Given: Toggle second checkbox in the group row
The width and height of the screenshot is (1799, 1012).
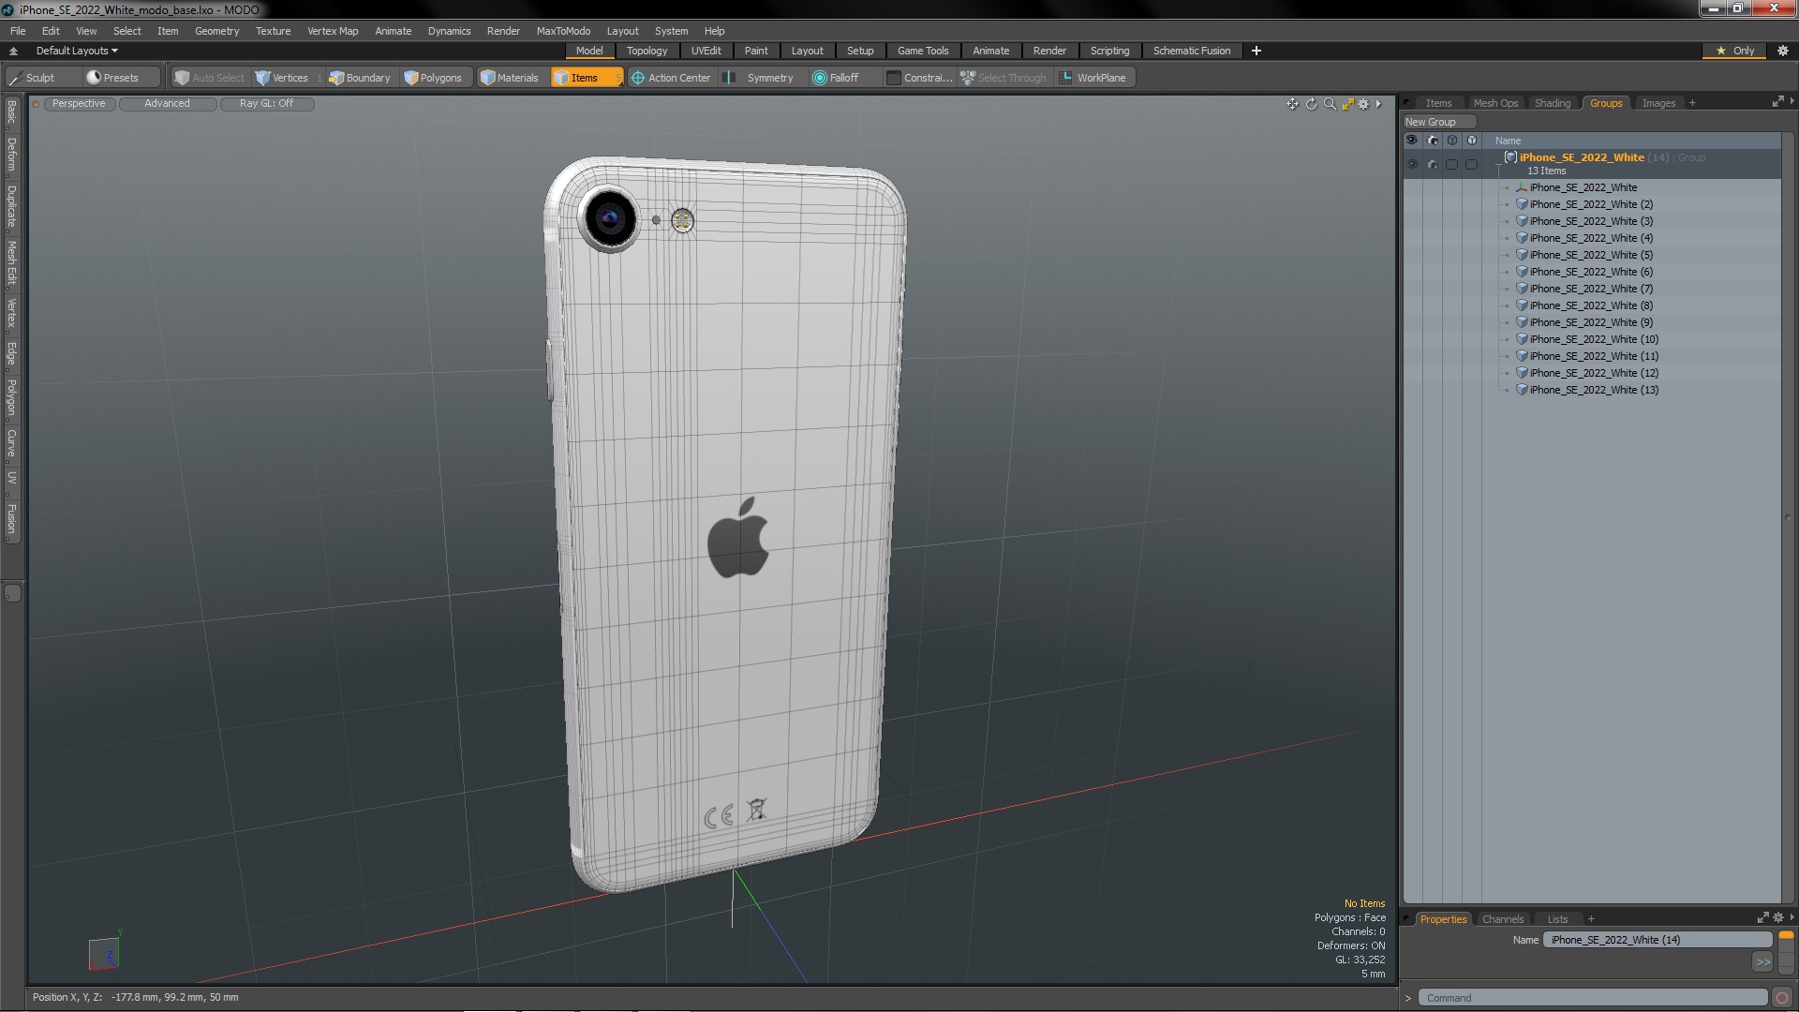Looking at the screenshot, I should pos(1471,164).
